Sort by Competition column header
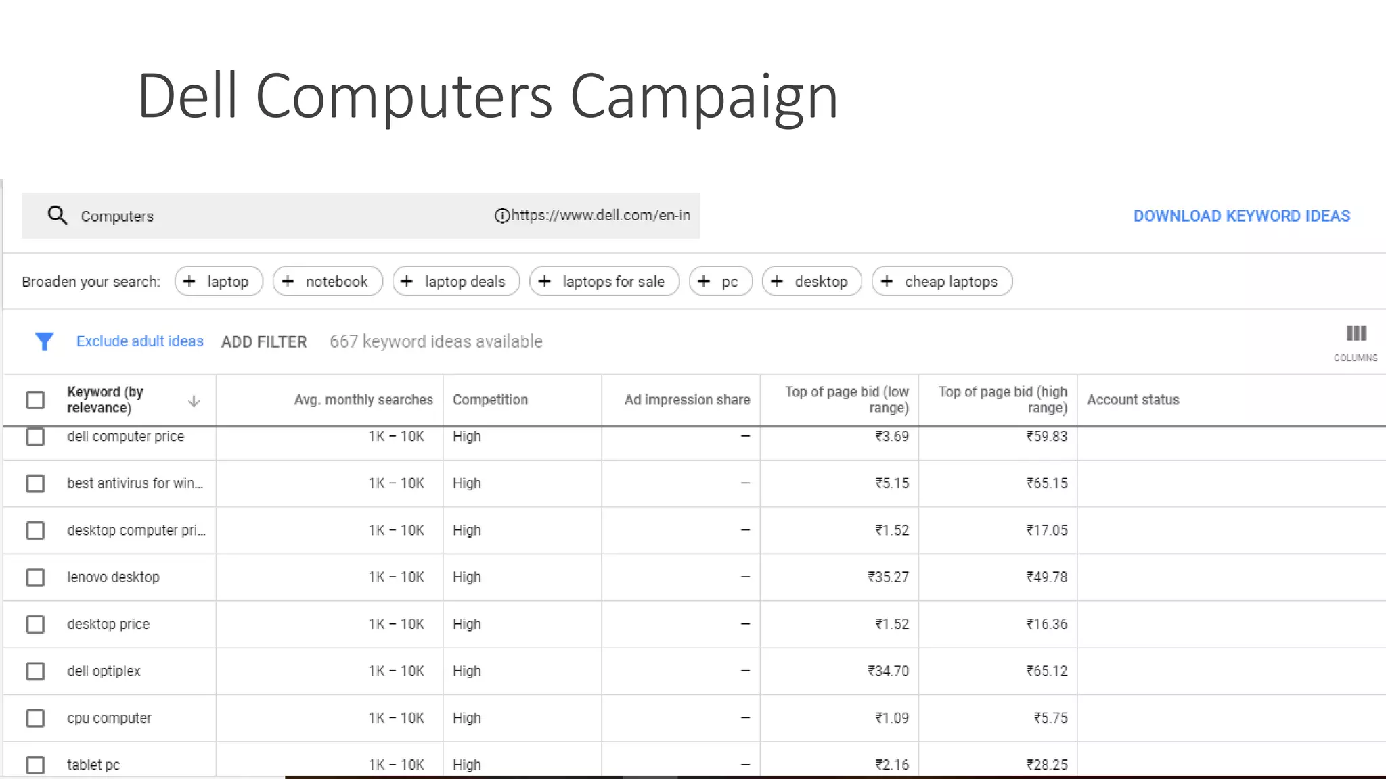The image size is (1386, 779). pos(490,400)
